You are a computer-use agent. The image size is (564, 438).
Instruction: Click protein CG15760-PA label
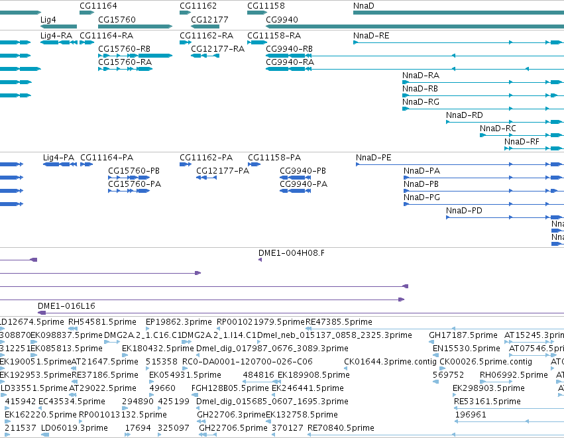pyautogui.click(x=135, y=184)
